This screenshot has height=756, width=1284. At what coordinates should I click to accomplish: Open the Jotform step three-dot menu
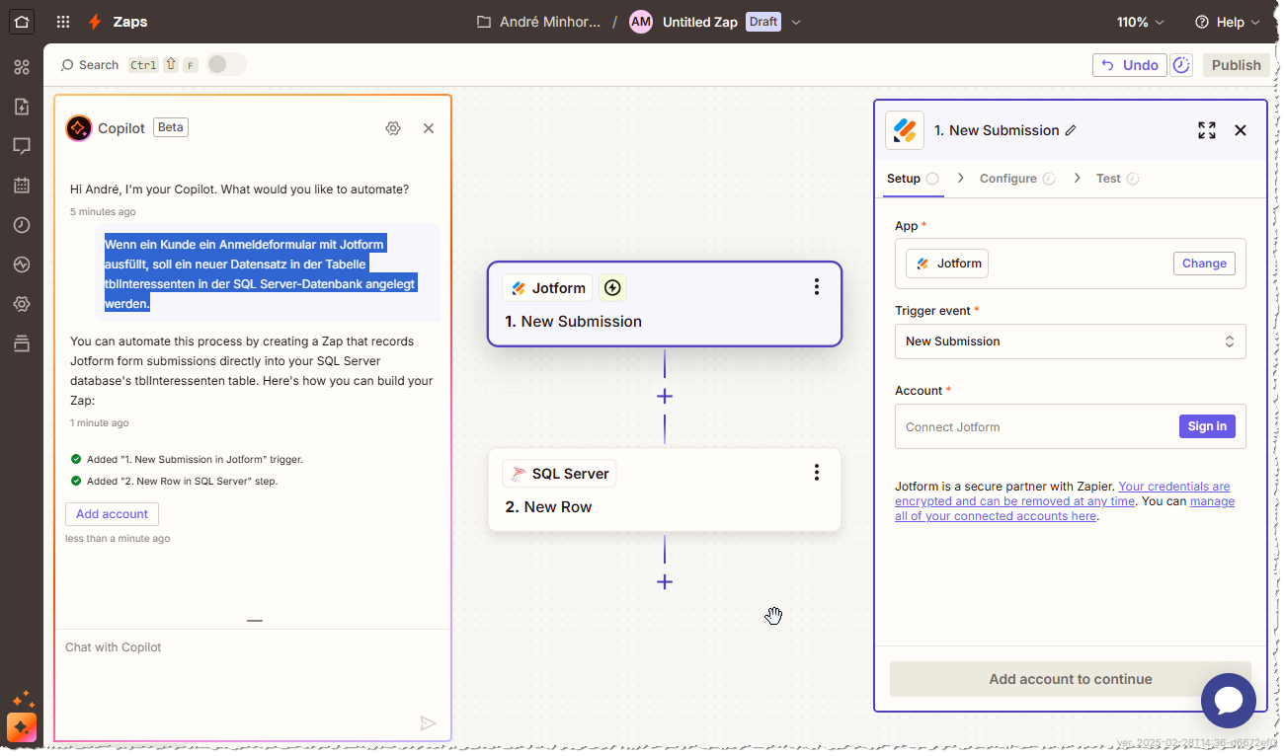tap(816, 287)
